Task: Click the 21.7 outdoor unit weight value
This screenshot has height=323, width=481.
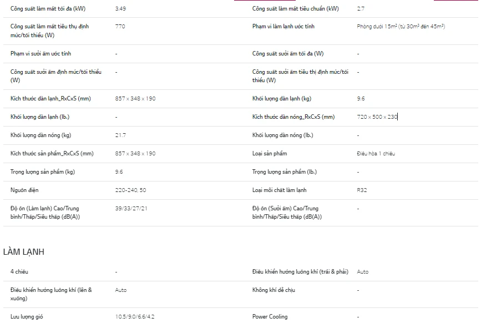Action: [x=120, y=135]
